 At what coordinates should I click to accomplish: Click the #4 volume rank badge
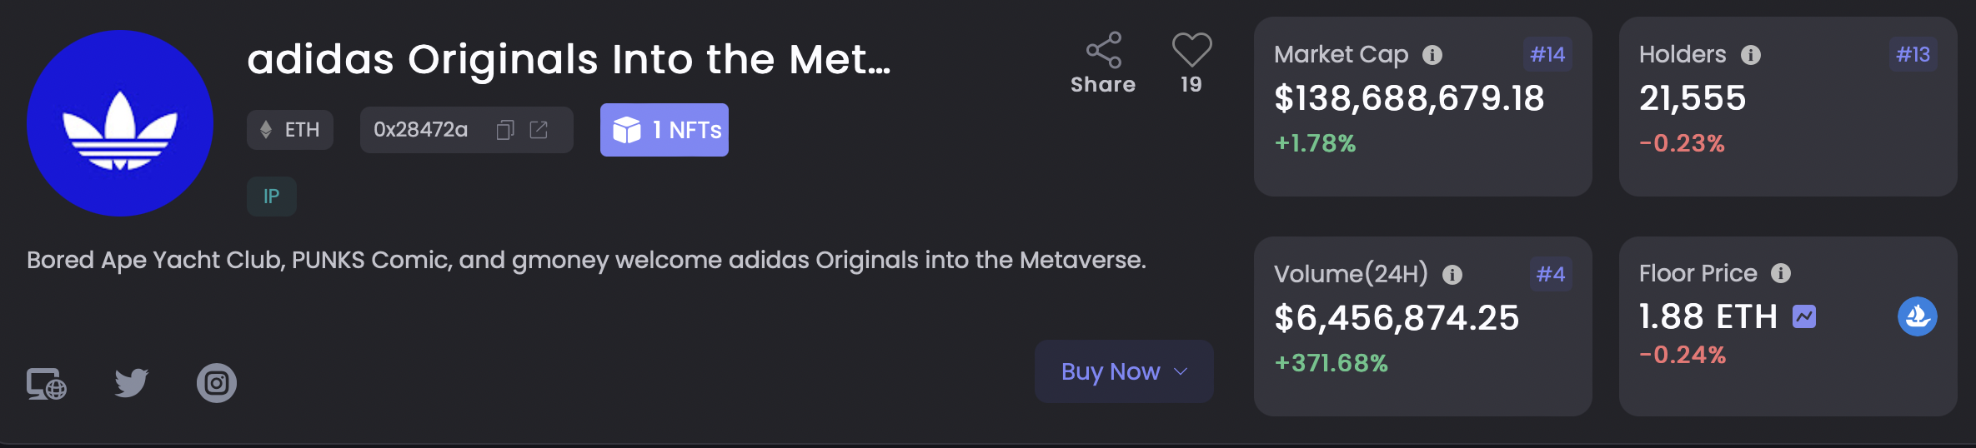tap(1551, 274)
